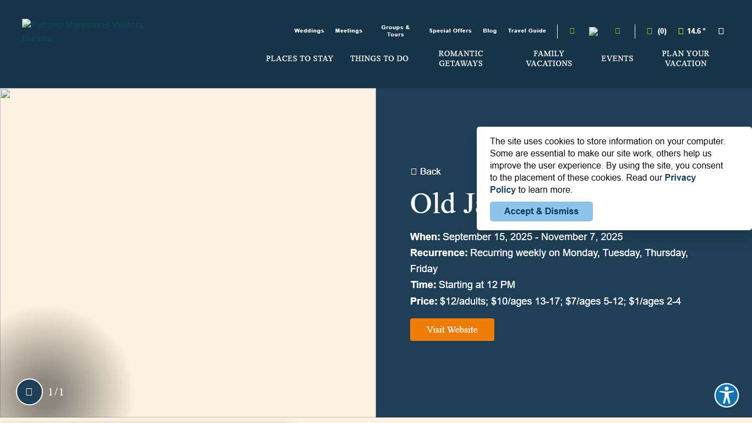
Task: Click the weather indicator showing 14.6°
Action: coord(692,31)
